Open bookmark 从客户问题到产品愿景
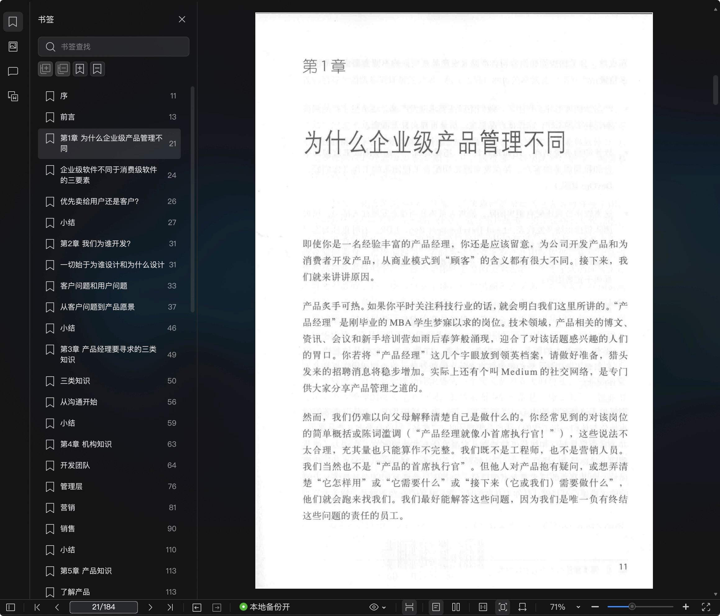Image resolution: width=720 pixels, height=616 pixels. point(109,307)
